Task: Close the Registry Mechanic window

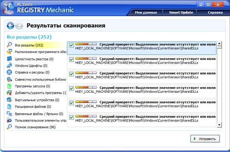Action: click(x=218, y=5)
